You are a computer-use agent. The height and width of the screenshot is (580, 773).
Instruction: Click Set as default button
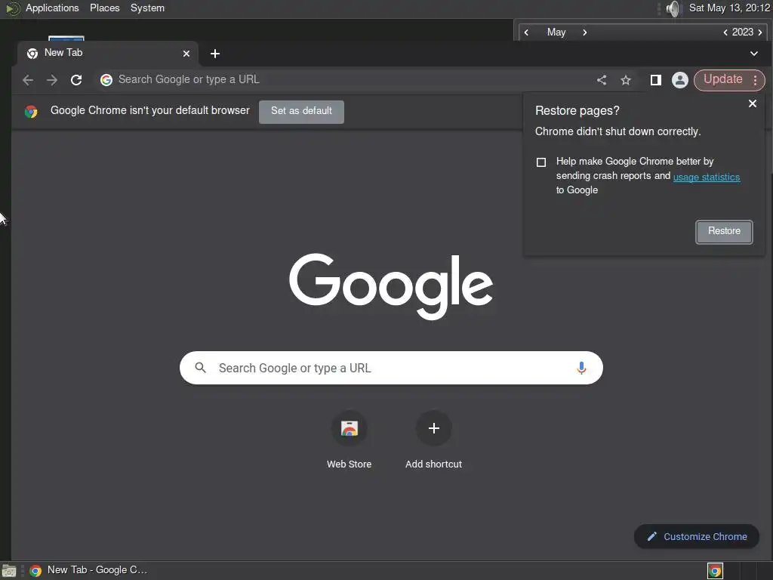(x=301, y=112)
